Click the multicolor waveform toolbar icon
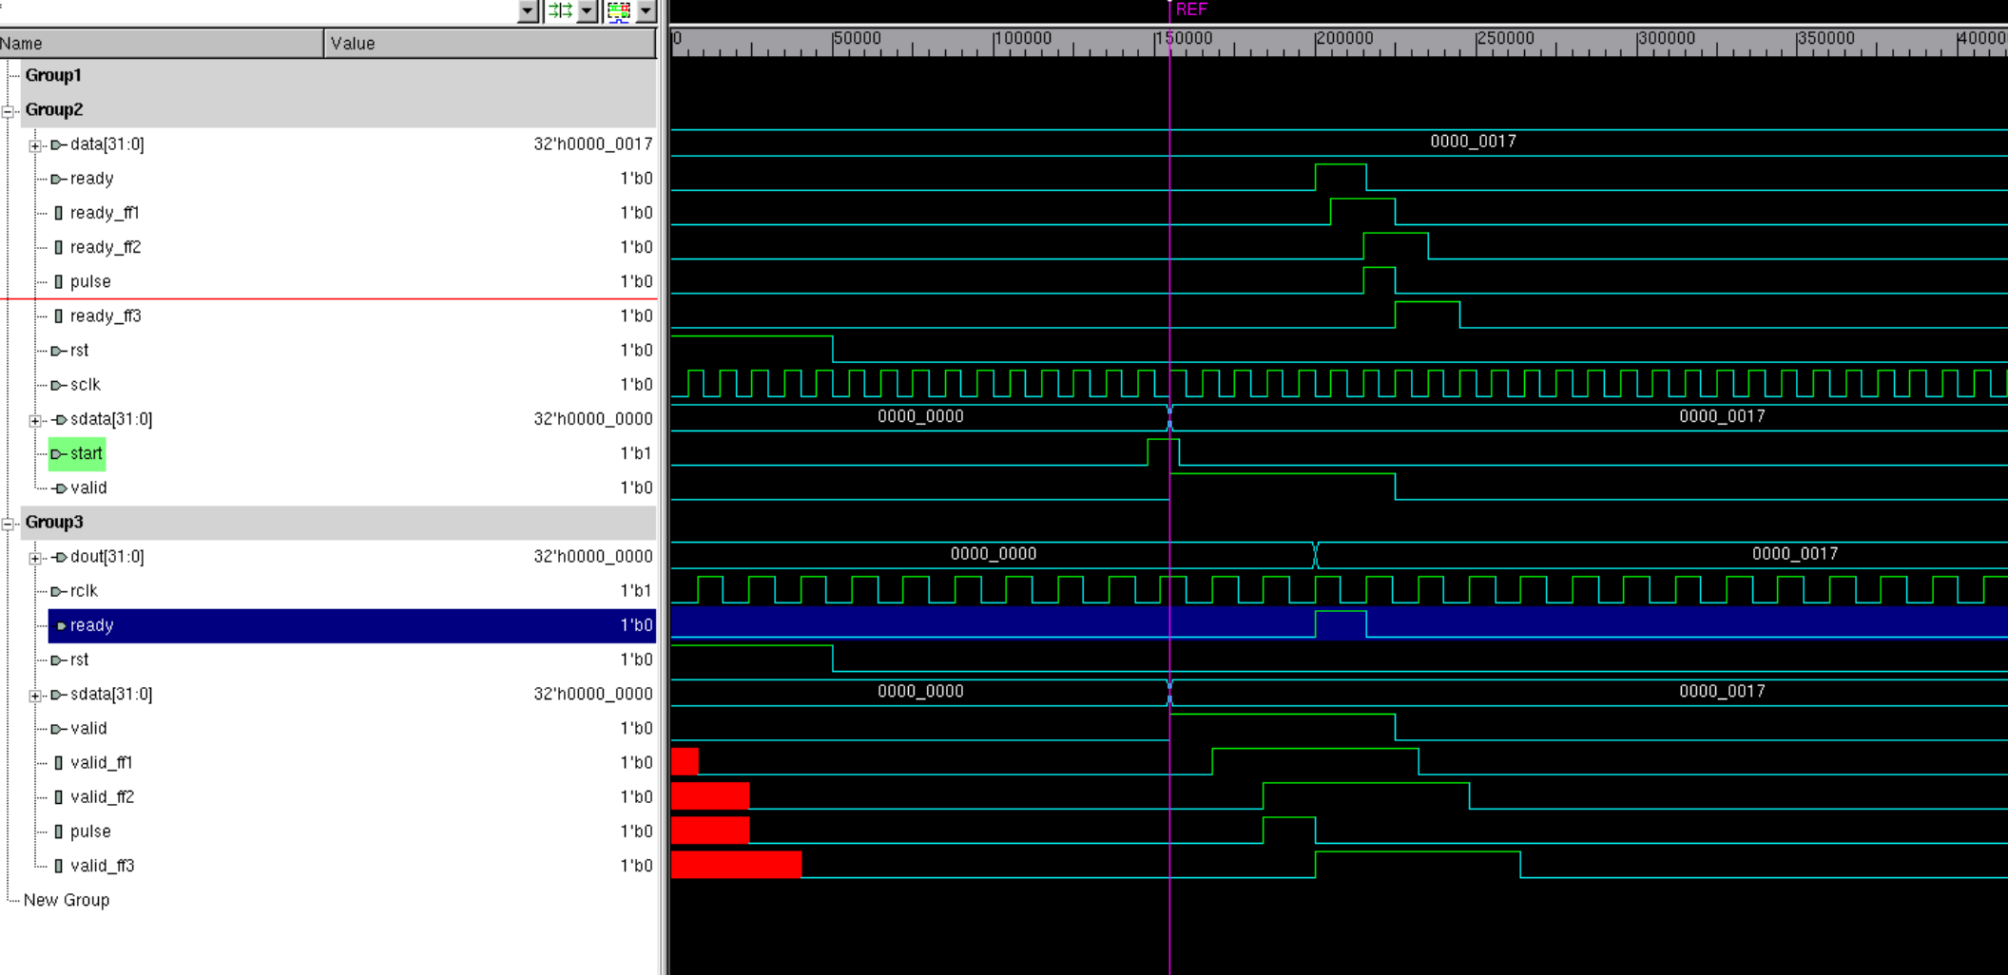Screen dimensions: 2008x975 tap(619, 10)
